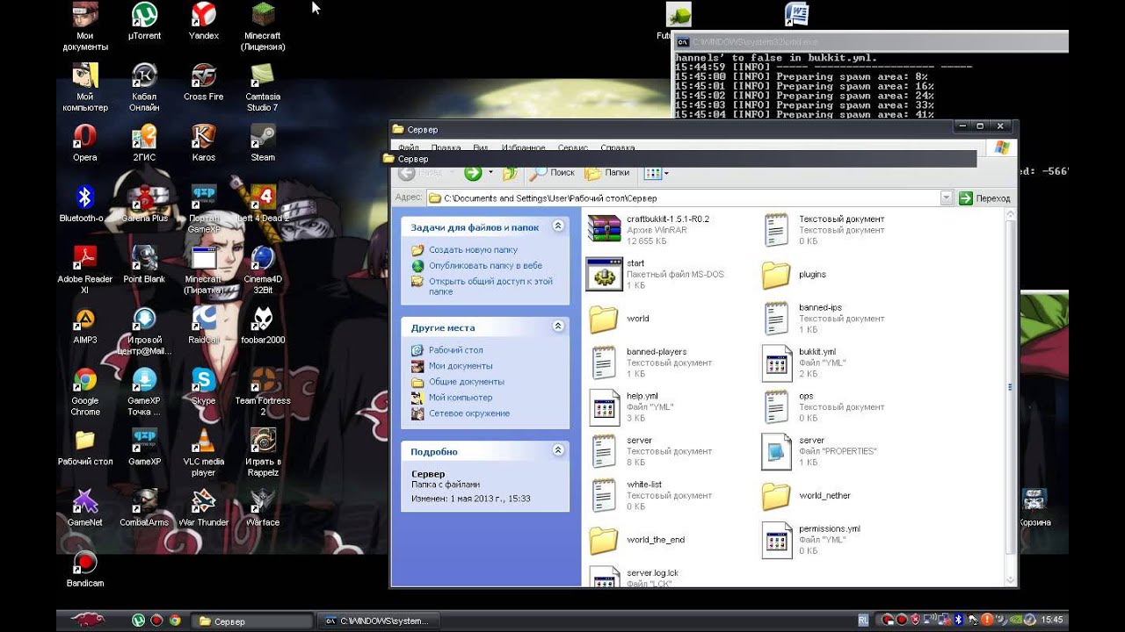This screenshot has height=632, width=1125.
Task: Open Рабочий стол link in Другие места
Action: 455,350
